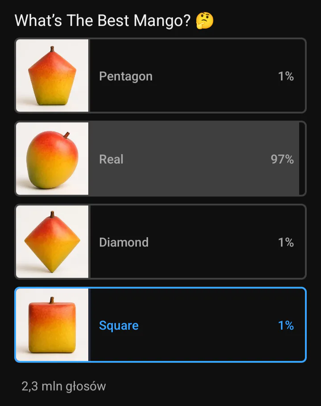
Task: Click the pentagon mango thumbnail
Action: click(52, 75)
